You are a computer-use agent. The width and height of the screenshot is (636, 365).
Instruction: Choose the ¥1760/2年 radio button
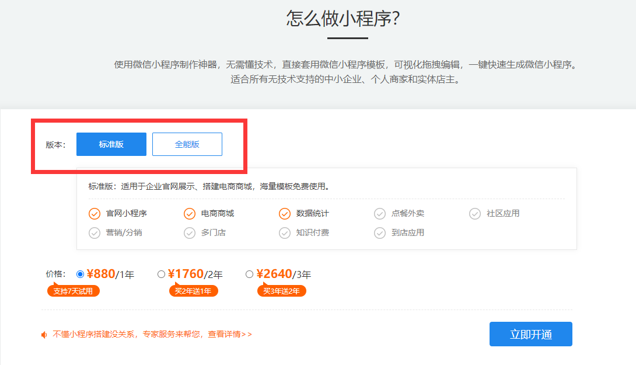(162, 274)
